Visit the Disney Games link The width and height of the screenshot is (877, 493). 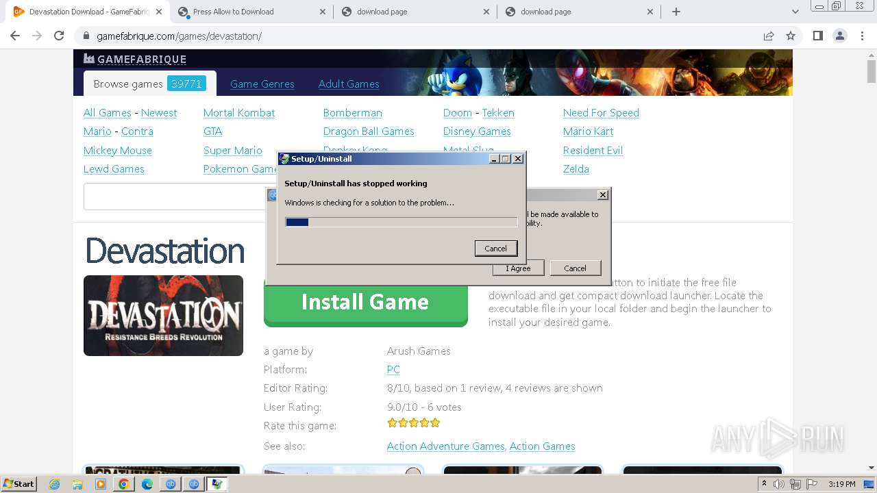pos(477,131)
